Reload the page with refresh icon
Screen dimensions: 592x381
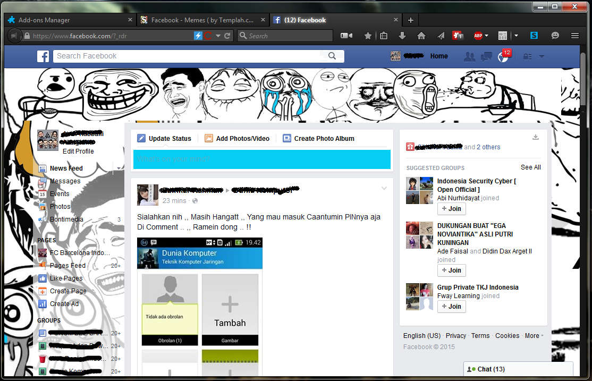pos(227,36)
